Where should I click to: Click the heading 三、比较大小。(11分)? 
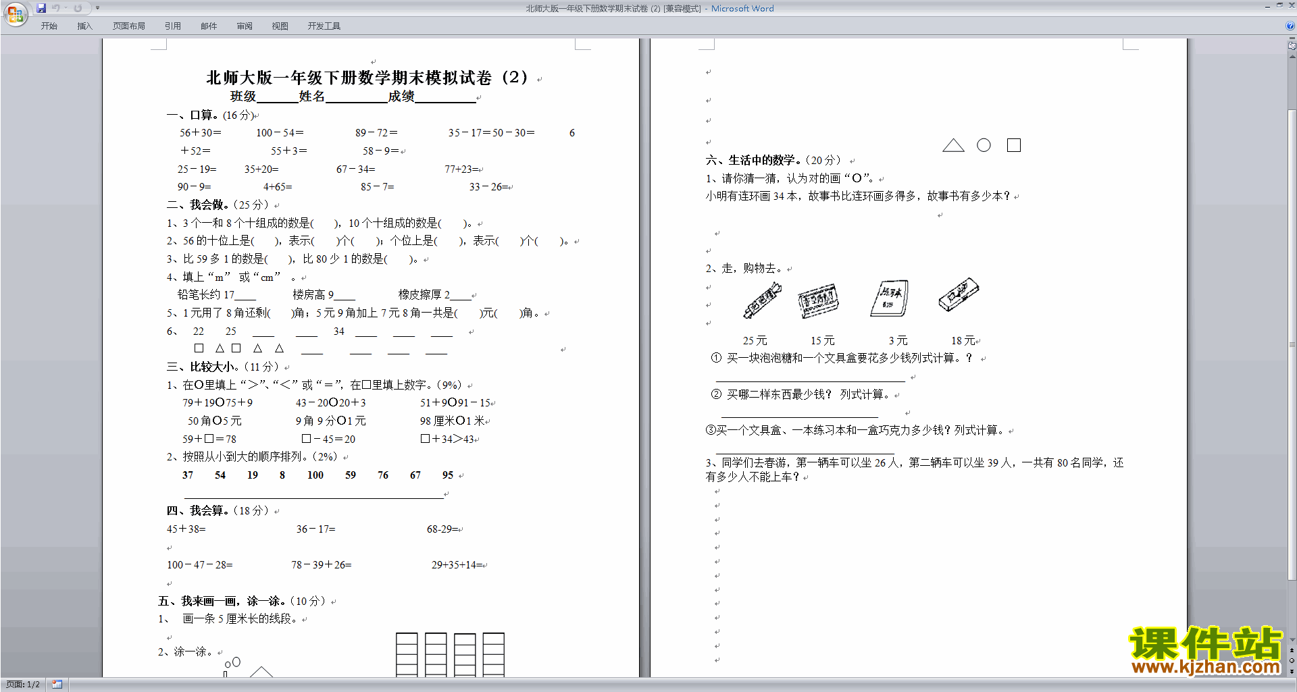tap(223, 367)
